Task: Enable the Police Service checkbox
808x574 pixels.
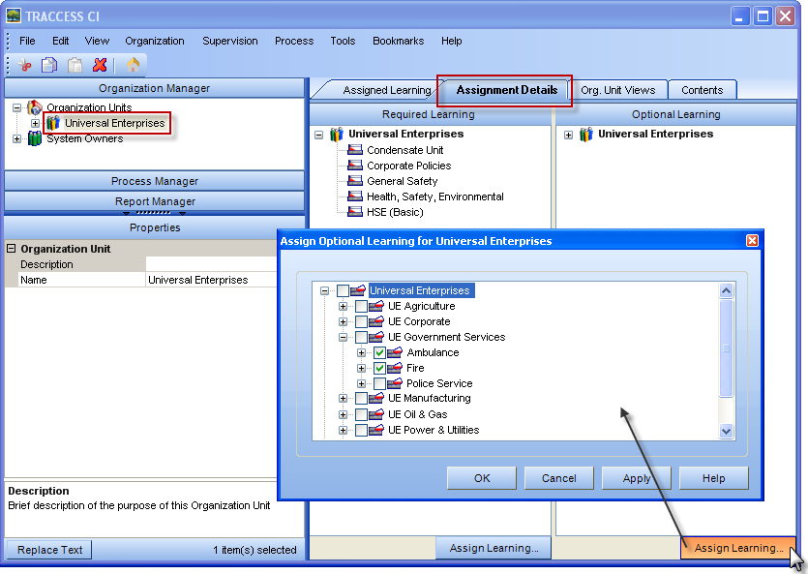Action: click(381, 382)
